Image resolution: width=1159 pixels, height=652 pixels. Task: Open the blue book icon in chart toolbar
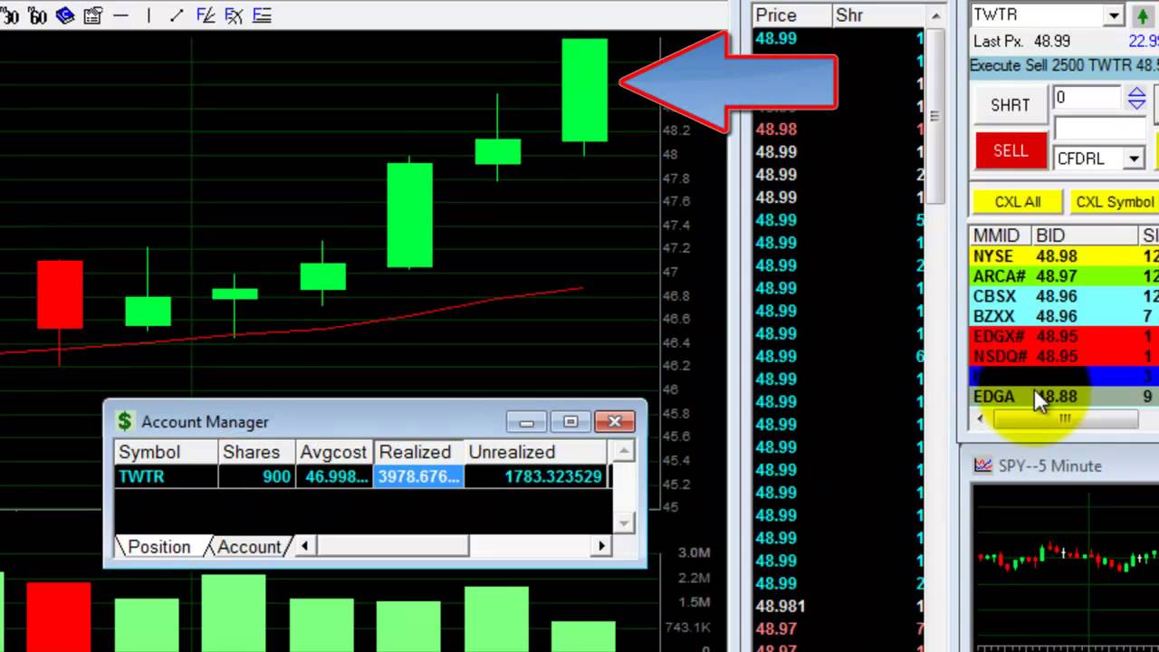coord(65,15)
